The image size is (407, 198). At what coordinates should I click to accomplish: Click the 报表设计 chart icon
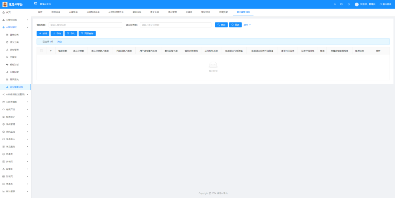[x=3, y=117]
